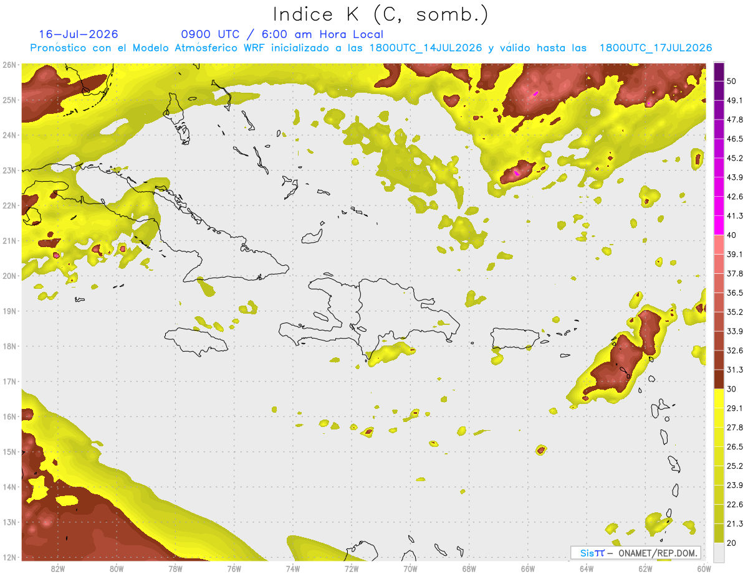The width and height of the screenshot is (748, 577).
Task: Pick the magenta swatch between 40 and 41.3
Action: (719, 226)
